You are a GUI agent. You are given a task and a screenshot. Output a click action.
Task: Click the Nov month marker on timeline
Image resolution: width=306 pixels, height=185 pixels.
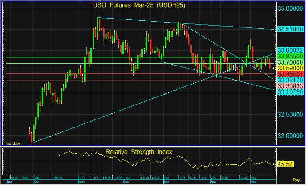(x=82, y=181)
